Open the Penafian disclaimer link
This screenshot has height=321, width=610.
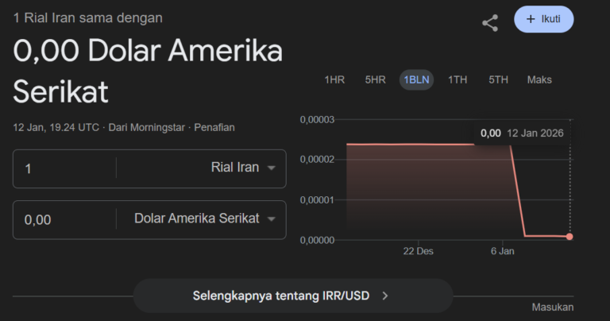214,127
